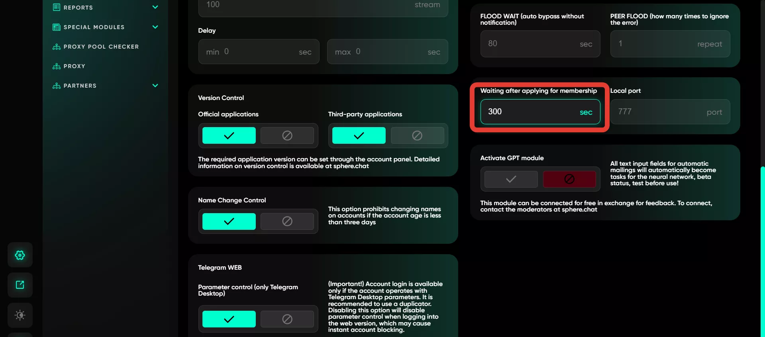
Task: Click the FLOOD WAIT seconds field
Action: pyautogui.click(x=540, y=44)
